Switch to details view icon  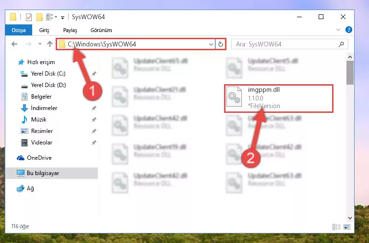(x=336, y=227)
